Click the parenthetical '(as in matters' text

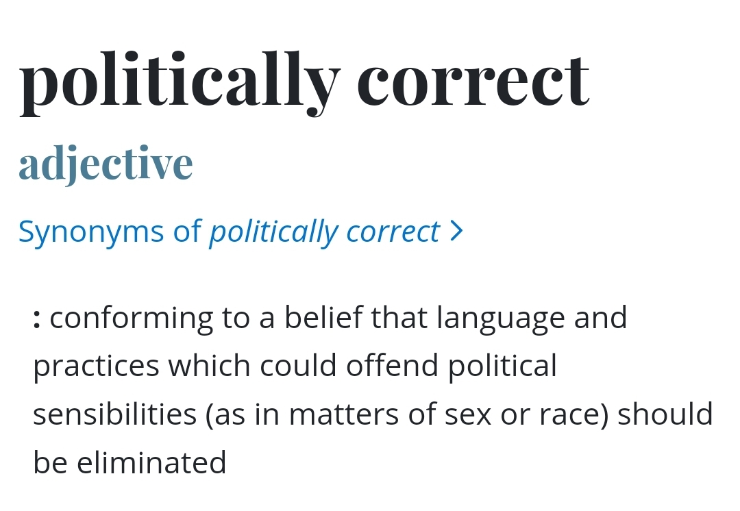(302, 414)
